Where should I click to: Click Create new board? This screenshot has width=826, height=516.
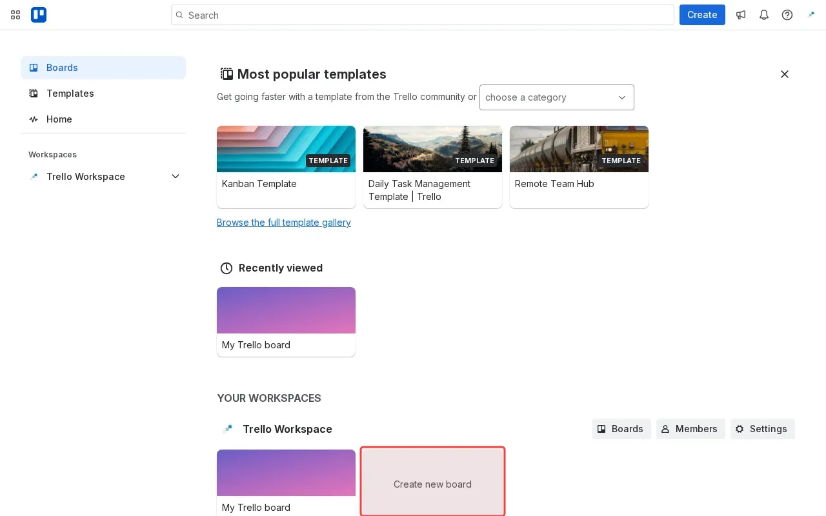[x=432, y=484]
